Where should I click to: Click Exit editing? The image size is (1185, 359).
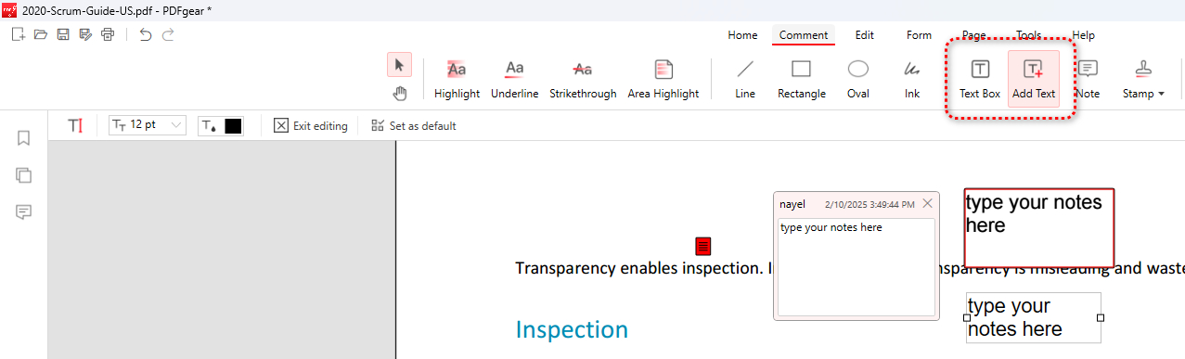[x=311, y=126]
